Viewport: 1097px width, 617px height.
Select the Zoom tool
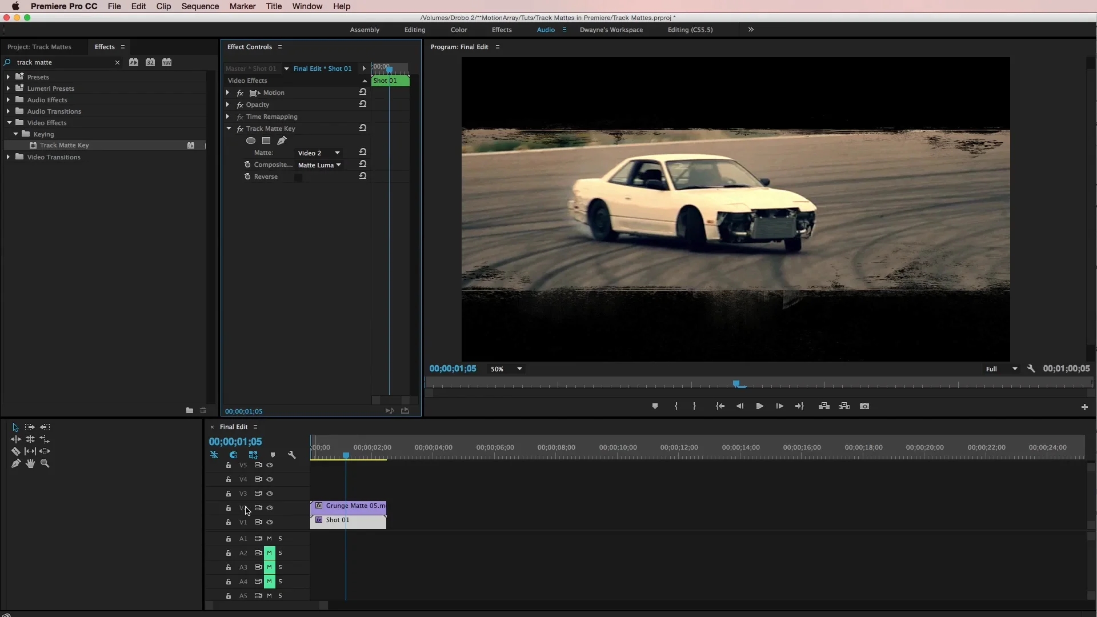tap(45, 464)
